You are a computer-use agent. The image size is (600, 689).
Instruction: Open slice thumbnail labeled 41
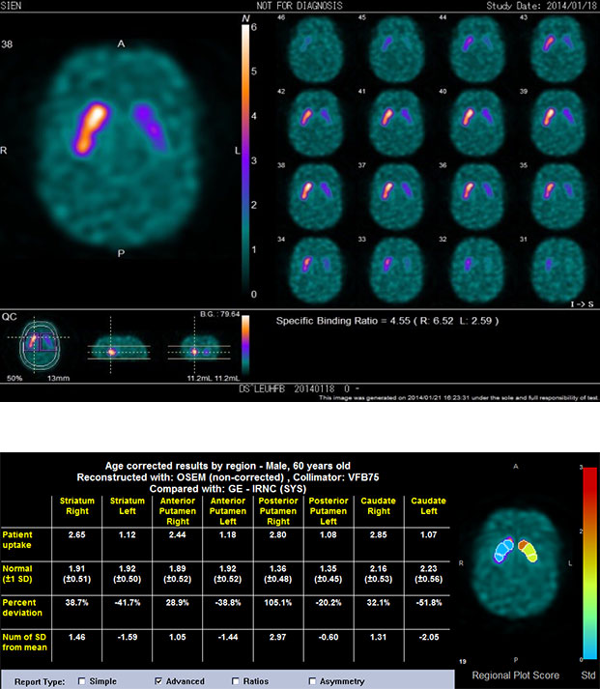point(397,124)
